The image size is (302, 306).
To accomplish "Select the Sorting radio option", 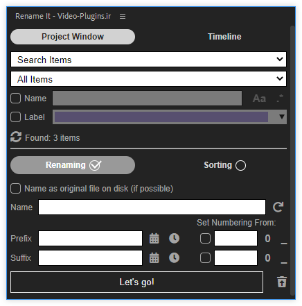I will click(x=240, y=165).
